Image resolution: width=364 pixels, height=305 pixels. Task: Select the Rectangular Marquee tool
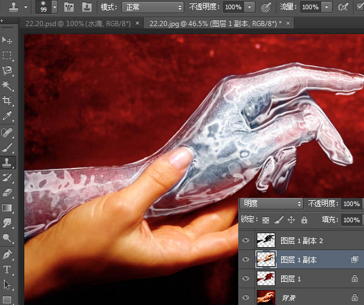7,56
